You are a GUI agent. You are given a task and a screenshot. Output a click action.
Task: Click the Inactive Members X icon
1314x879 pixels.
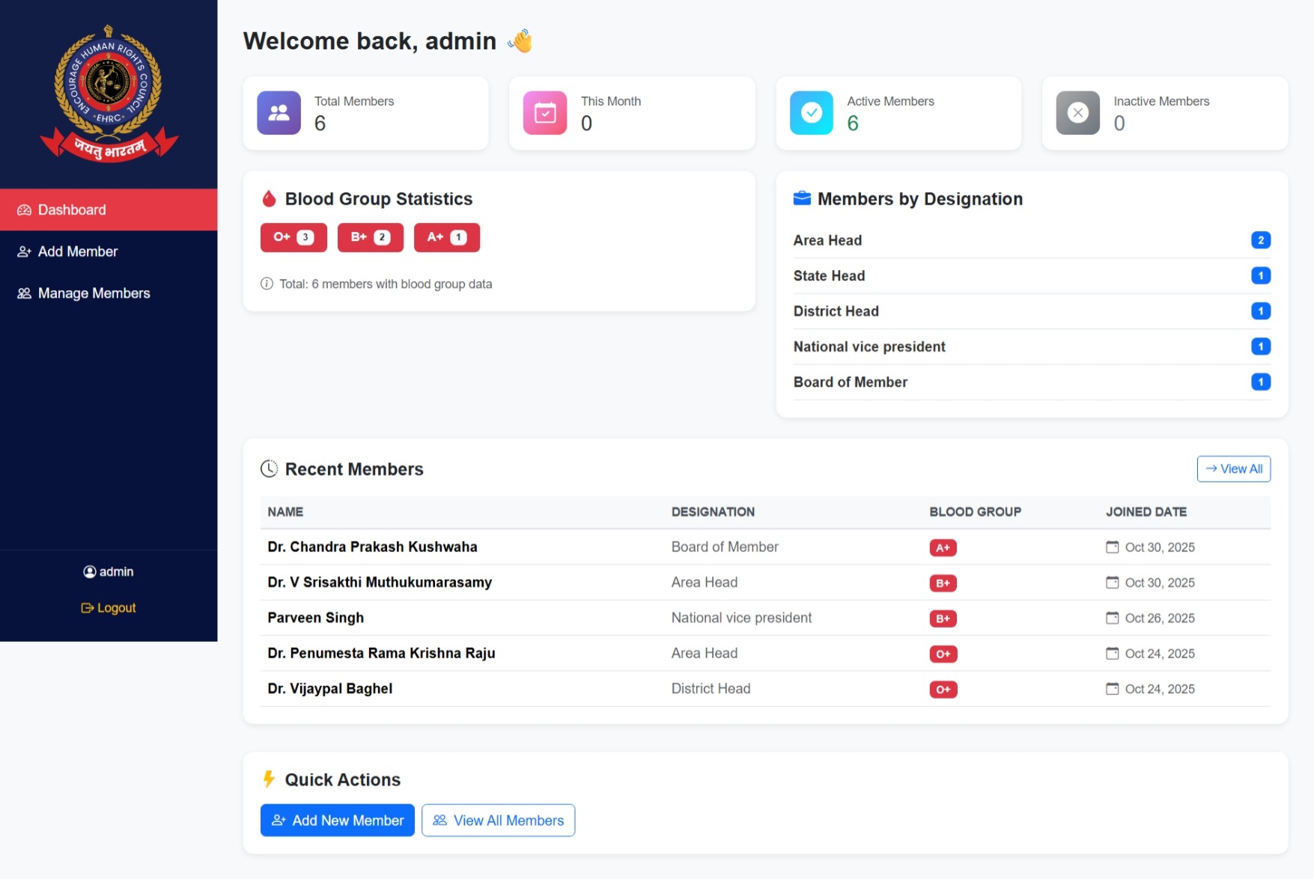pos(1077,113)
